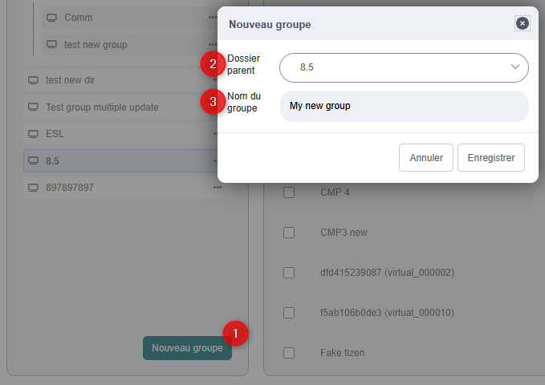
Task: Click the screen icon beside test new dir
Action: [x=34, y=80]
